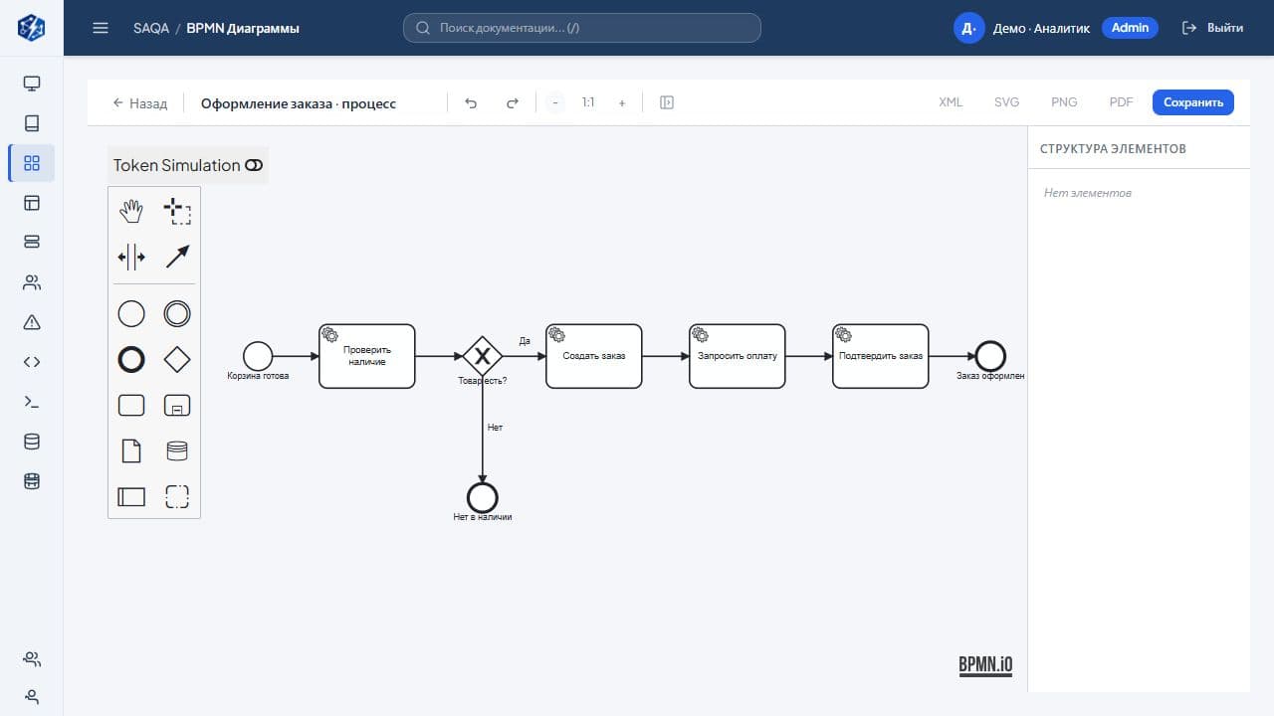Image resolution: width=1274 pixels, height=716 pixels.
Task: Zoom out with the minus button
Action: (x=555, y=102)
